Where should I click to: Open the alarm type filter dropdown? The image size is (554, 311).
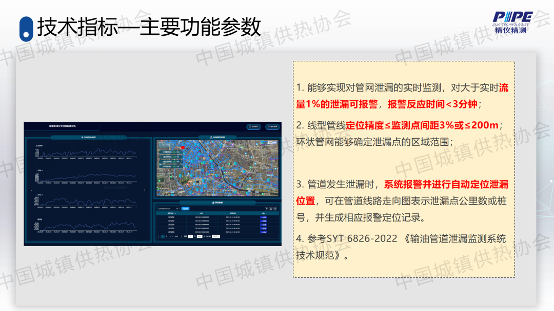coord(168,209)
